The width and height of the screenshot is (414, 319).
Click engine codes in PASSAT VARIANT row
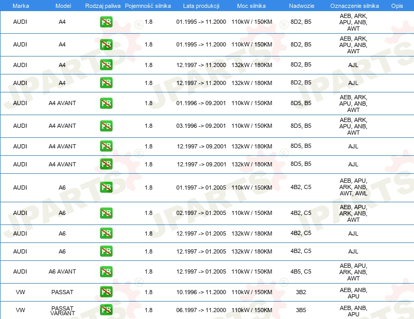[x=353, y=311]
